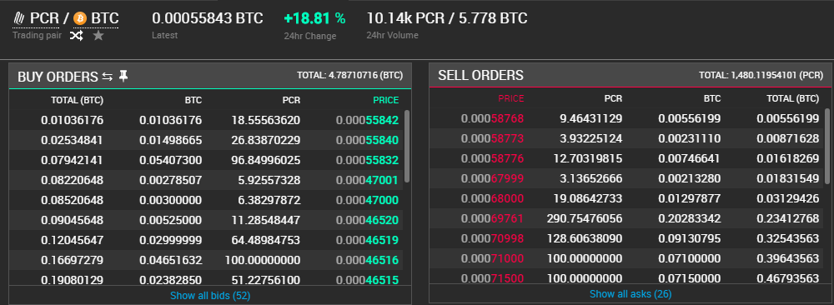
Task: Click the PCR token logo icon
Action: [x=19, y=18]
